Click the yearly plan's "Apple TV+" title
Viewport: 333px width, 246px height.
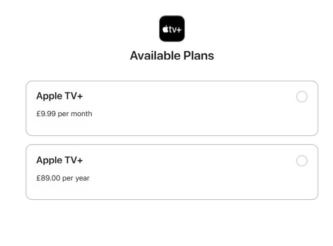[60, 160]
